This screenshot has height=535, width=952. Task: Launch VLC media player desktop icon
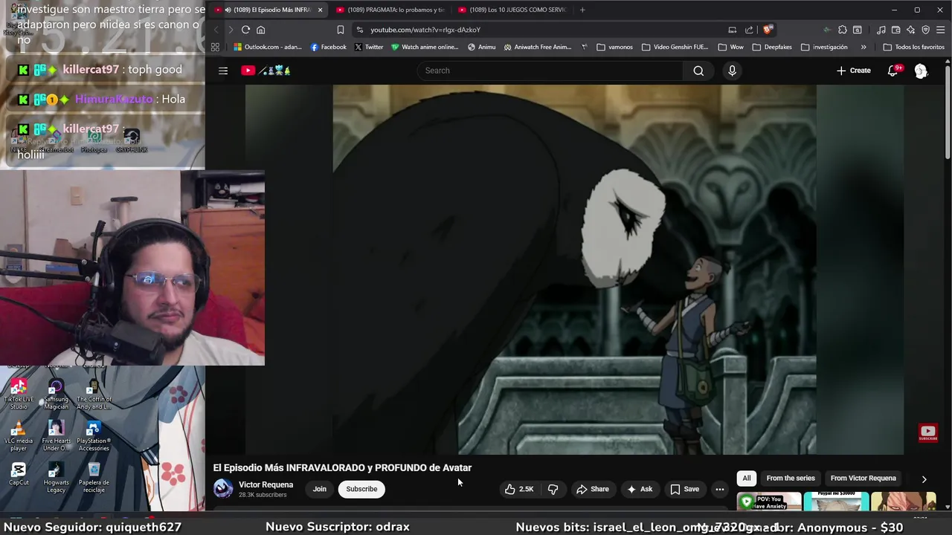click(19, 436)
